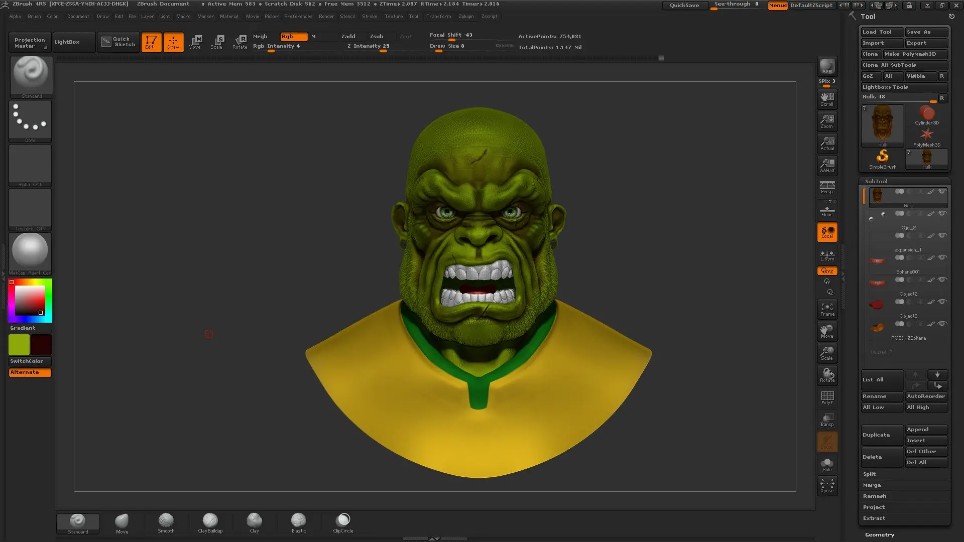
Task: Open the brush picker thumbnail
Action: [31, 76]
